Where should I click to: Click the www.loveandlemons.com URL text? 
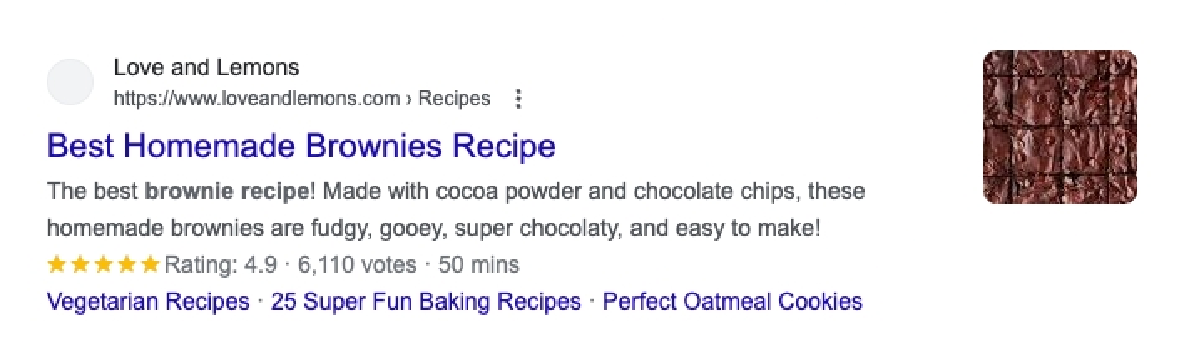click(x=256, y=99)
